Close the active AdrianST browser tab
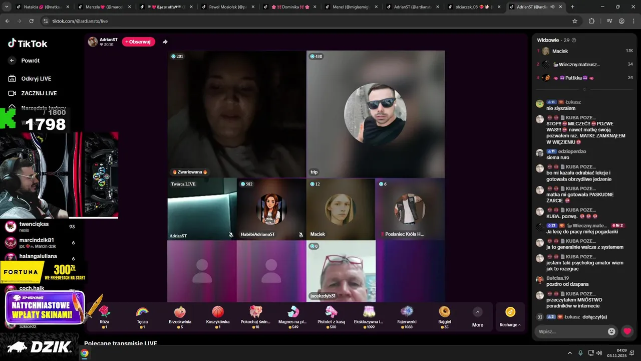Screen dimensions: 641x361 tap(560, 7)
